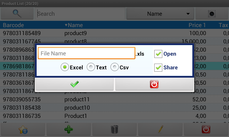Image resolution: width=229 pixels, height=137 pixels.
Task: Click the magnifying glass search button
Action: coord(17,14)
